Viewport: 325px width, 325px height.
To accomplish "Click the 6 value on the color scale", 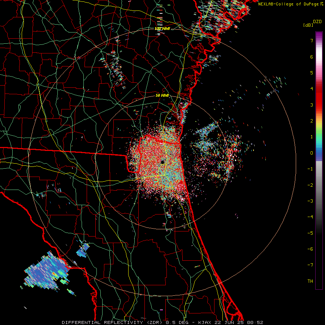I will (312, 57).
